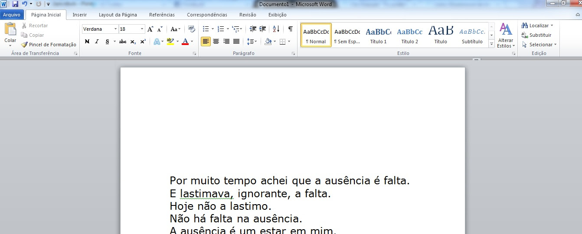Image resolution: width=582 pixels, height=234 pixels.
Task: Apply the Título 1 style
Action: coord(378,35)
